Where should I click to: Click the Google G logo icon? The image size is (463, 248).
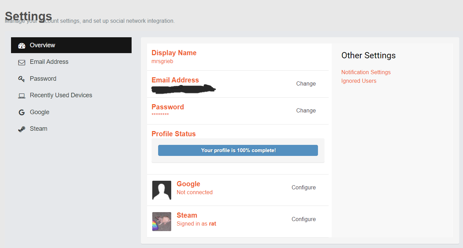pyautogui.click(x=22, y=112)
